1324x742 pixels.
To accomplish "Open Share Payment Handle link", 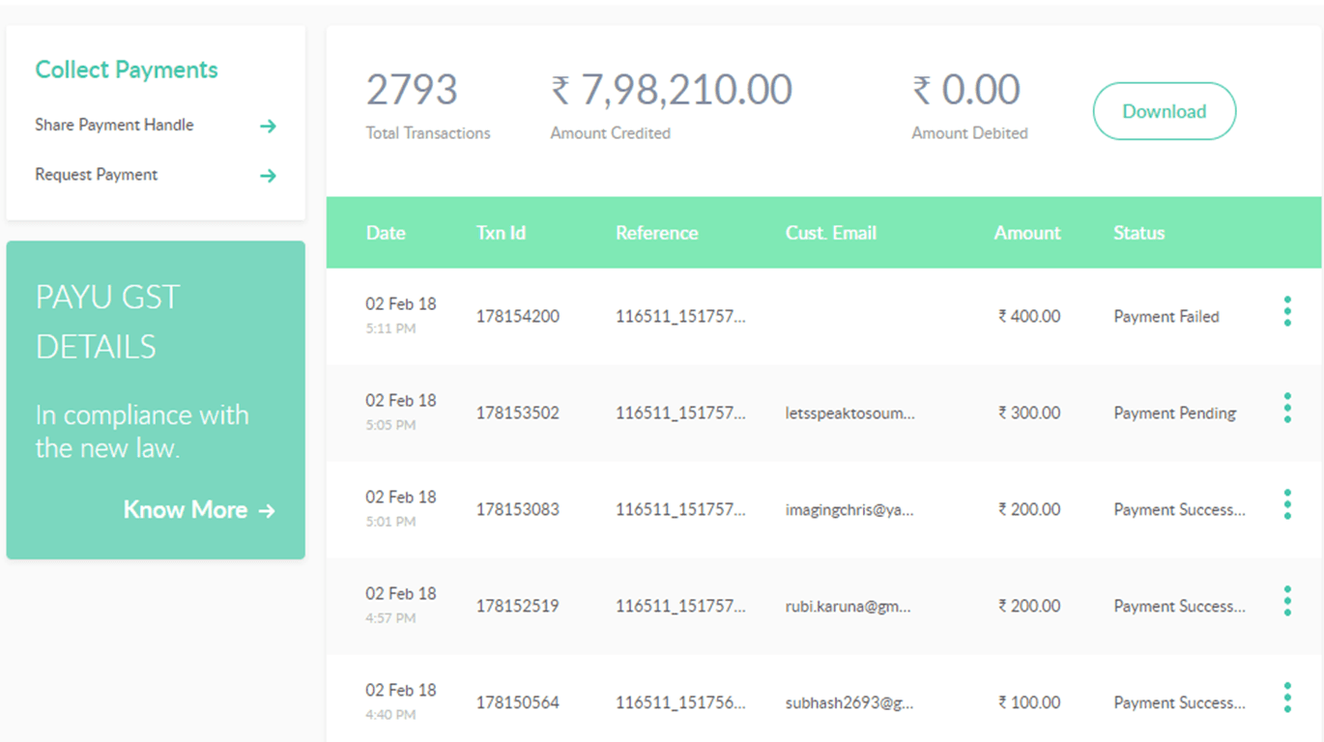I will click(x=114, y=125).
